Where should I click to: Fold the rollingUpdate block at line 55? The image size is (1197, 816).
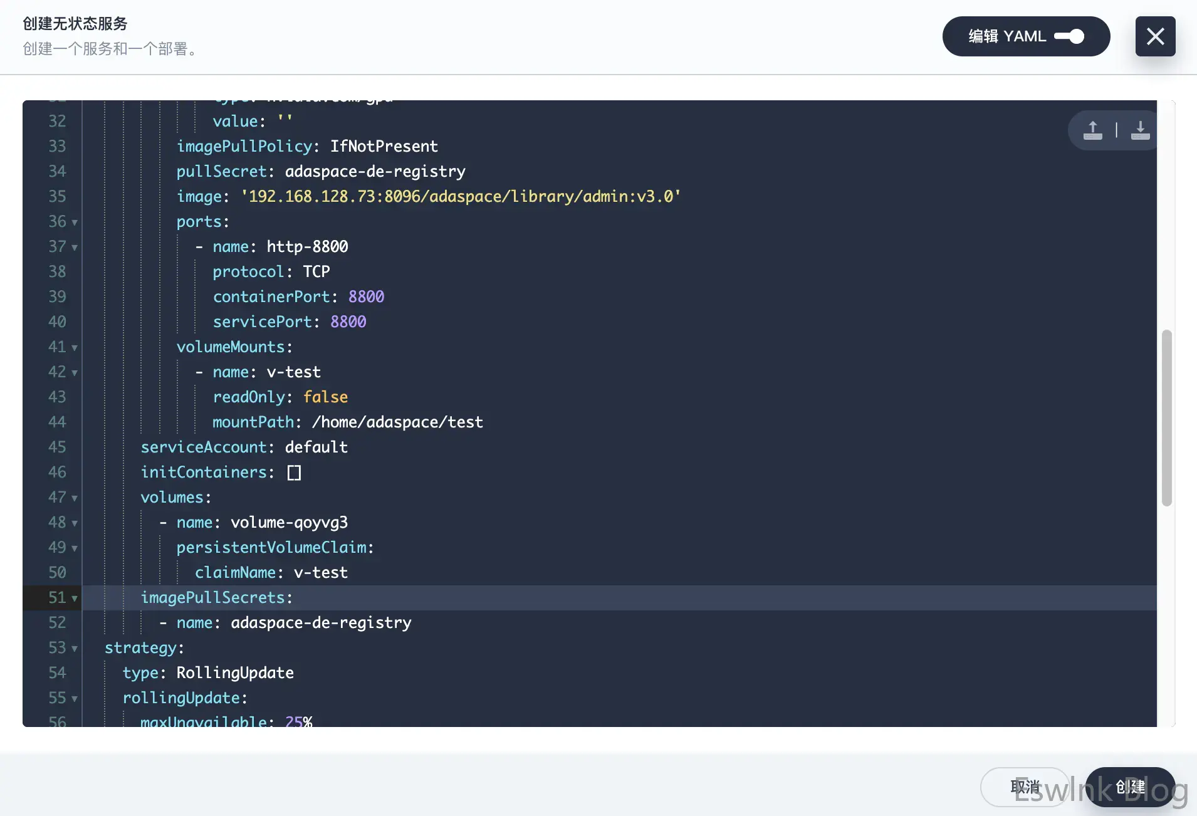tap(75, 699)
